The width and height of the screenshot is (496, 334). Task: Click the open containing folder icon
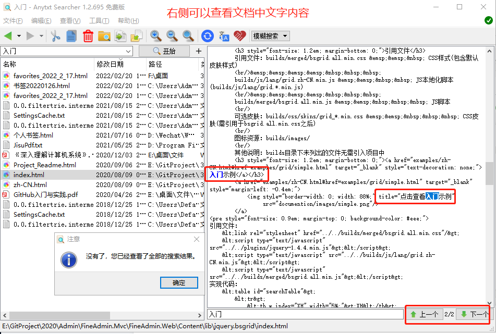click(104, 36)
